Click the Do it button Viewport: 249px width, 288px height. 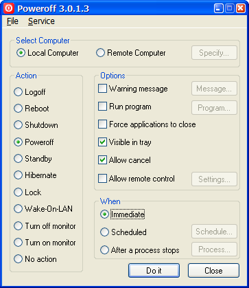(x=154, y=271)
